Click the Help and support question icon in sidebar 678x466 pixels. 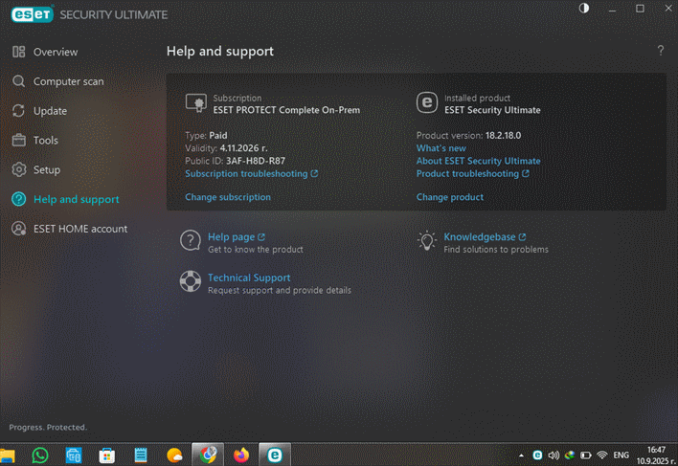tap(18, 199)
